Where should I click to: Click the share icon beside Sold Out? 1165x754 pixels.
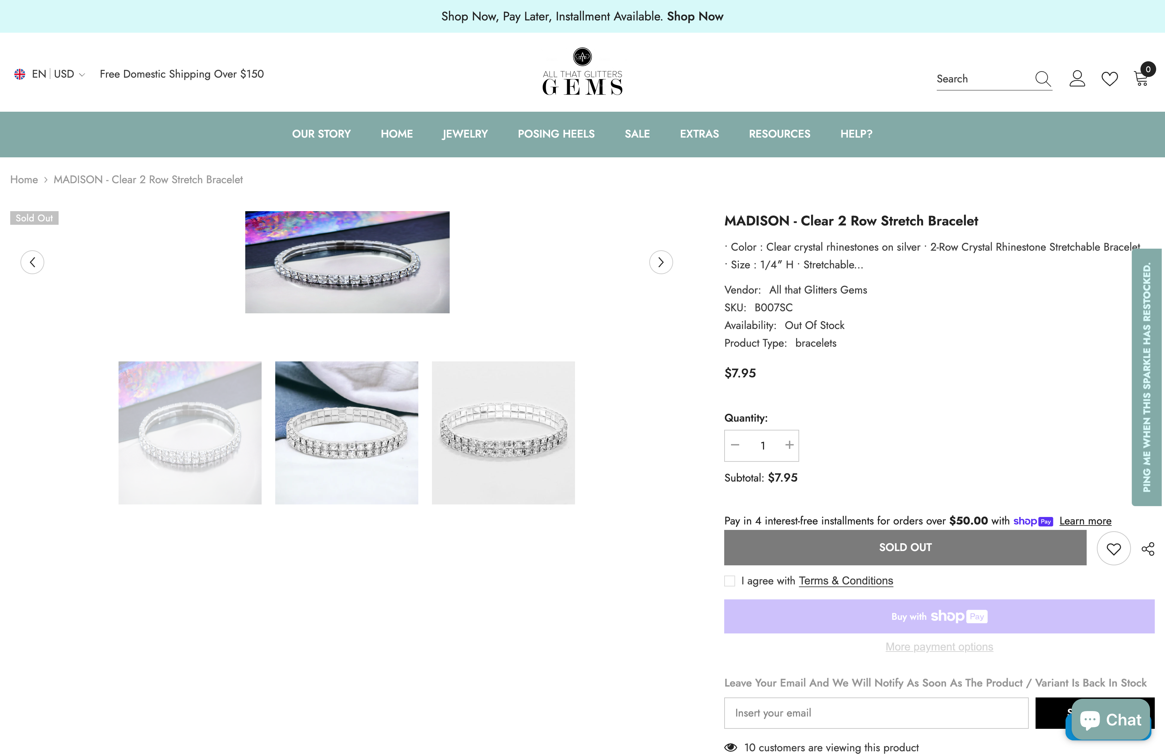coord(1148,549)
